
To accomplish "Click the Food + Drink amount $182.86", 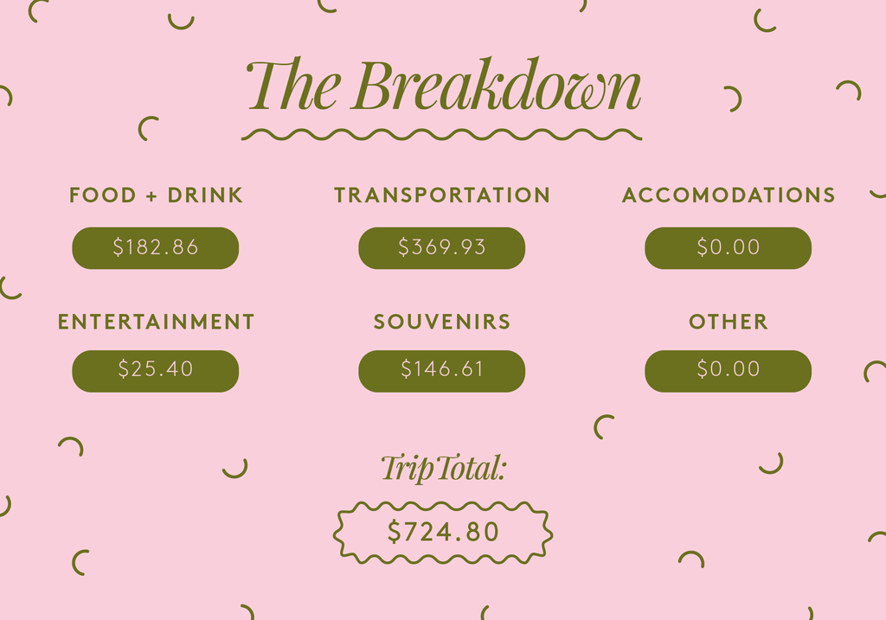I will coord(156,248).
